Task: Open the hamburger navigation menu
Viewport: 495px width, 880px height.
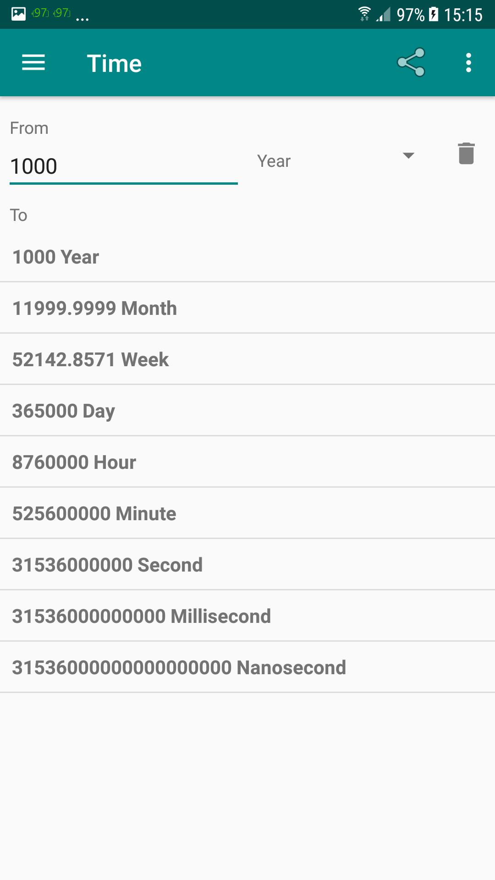Action: 33,63
